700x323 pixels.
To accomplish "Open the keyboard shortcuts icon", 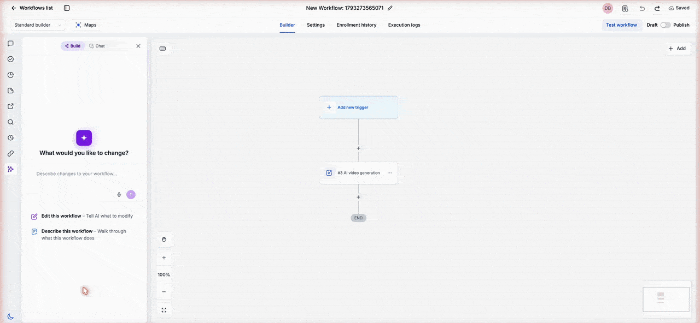I will click(x=162, y=49).
